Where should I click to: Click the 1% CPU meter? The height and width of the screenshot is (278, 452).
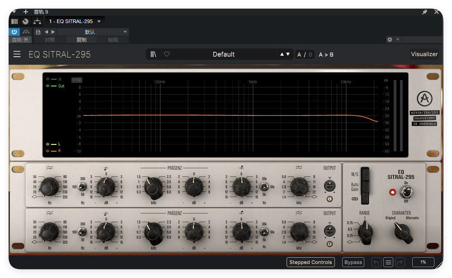423,262
